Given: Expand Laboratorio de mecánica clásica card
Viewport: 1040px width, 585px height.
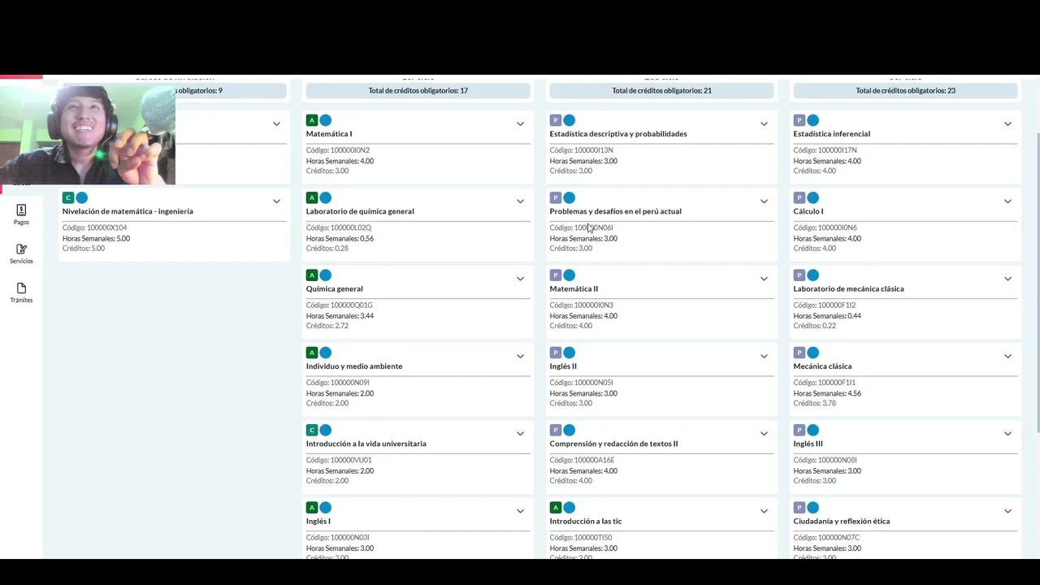Looking at the screenshot, I should tap(1007, 279).
